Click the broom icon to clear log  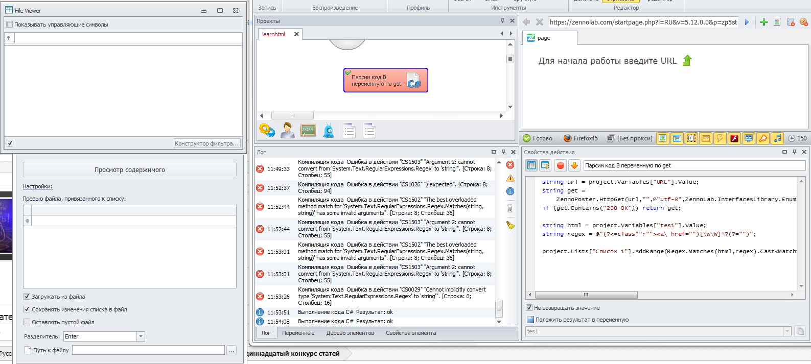(510, 225)
